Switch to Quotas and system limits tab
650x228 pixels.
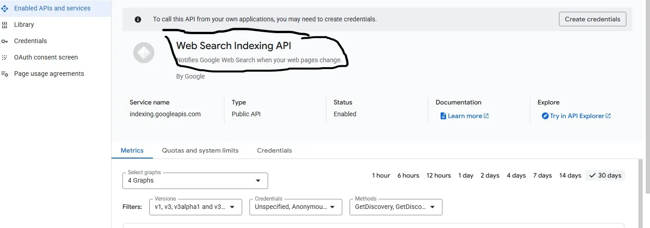200,150
